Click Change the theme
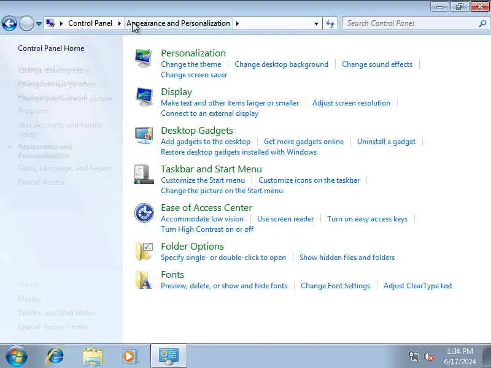 click(191, 64)
